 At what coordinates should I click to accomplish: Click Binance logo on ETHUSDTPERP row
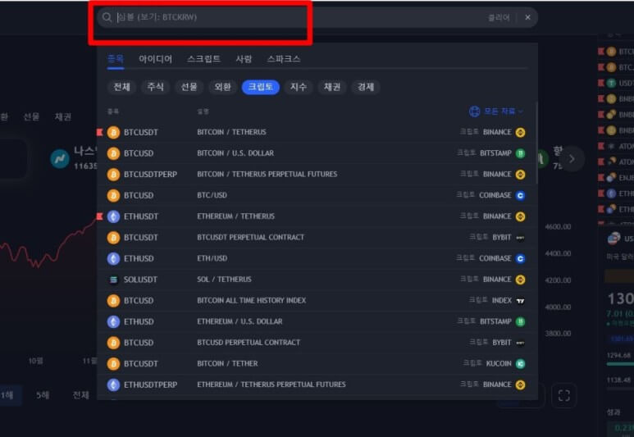521,385
